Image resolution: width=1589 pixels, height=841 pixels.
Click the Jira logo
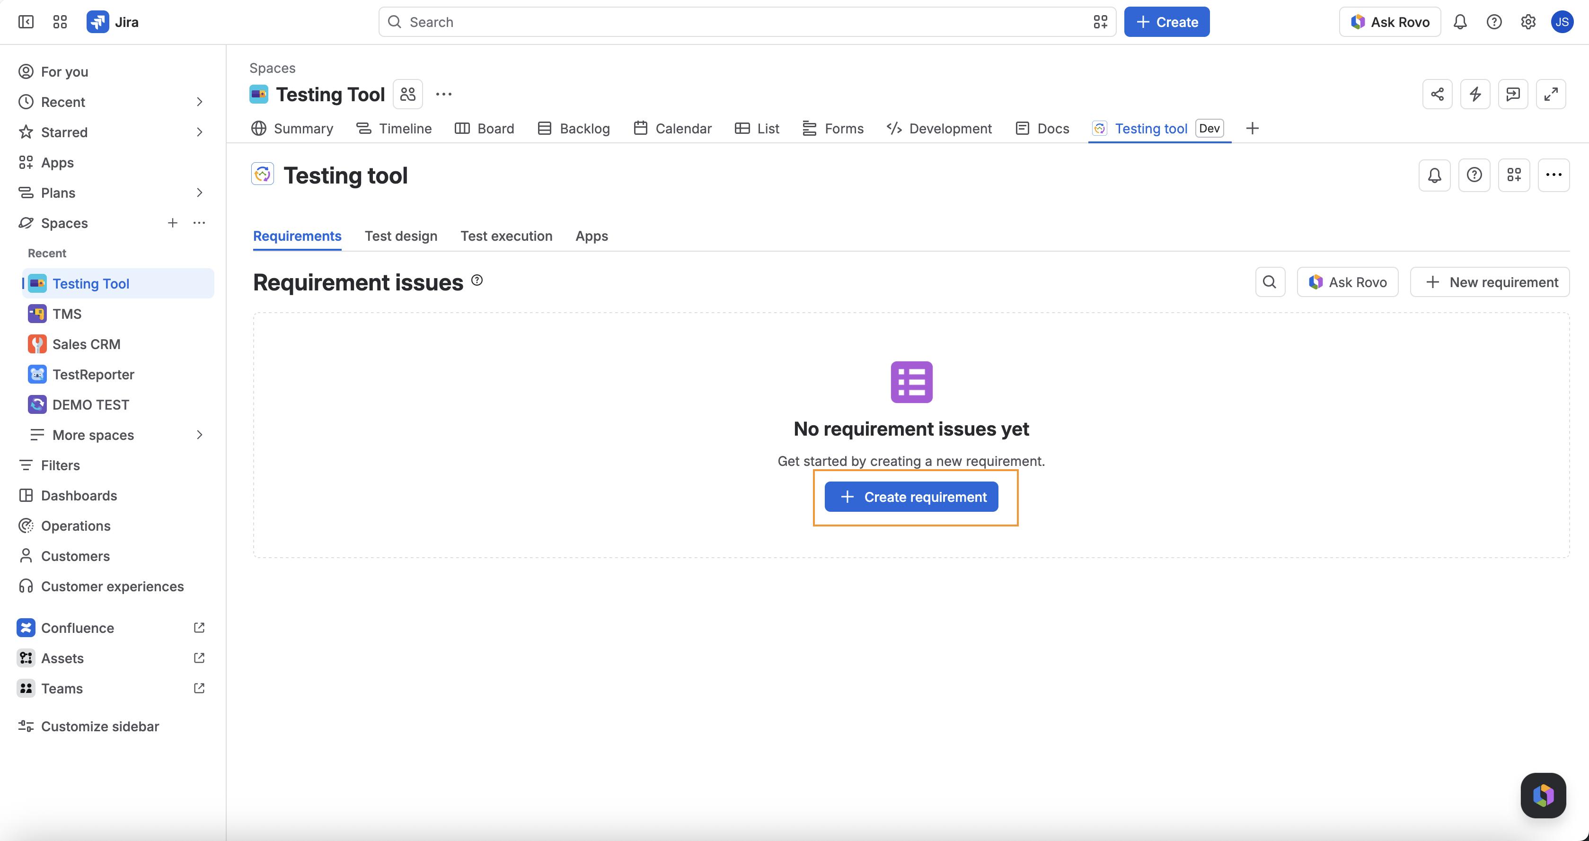pos(113,22)
